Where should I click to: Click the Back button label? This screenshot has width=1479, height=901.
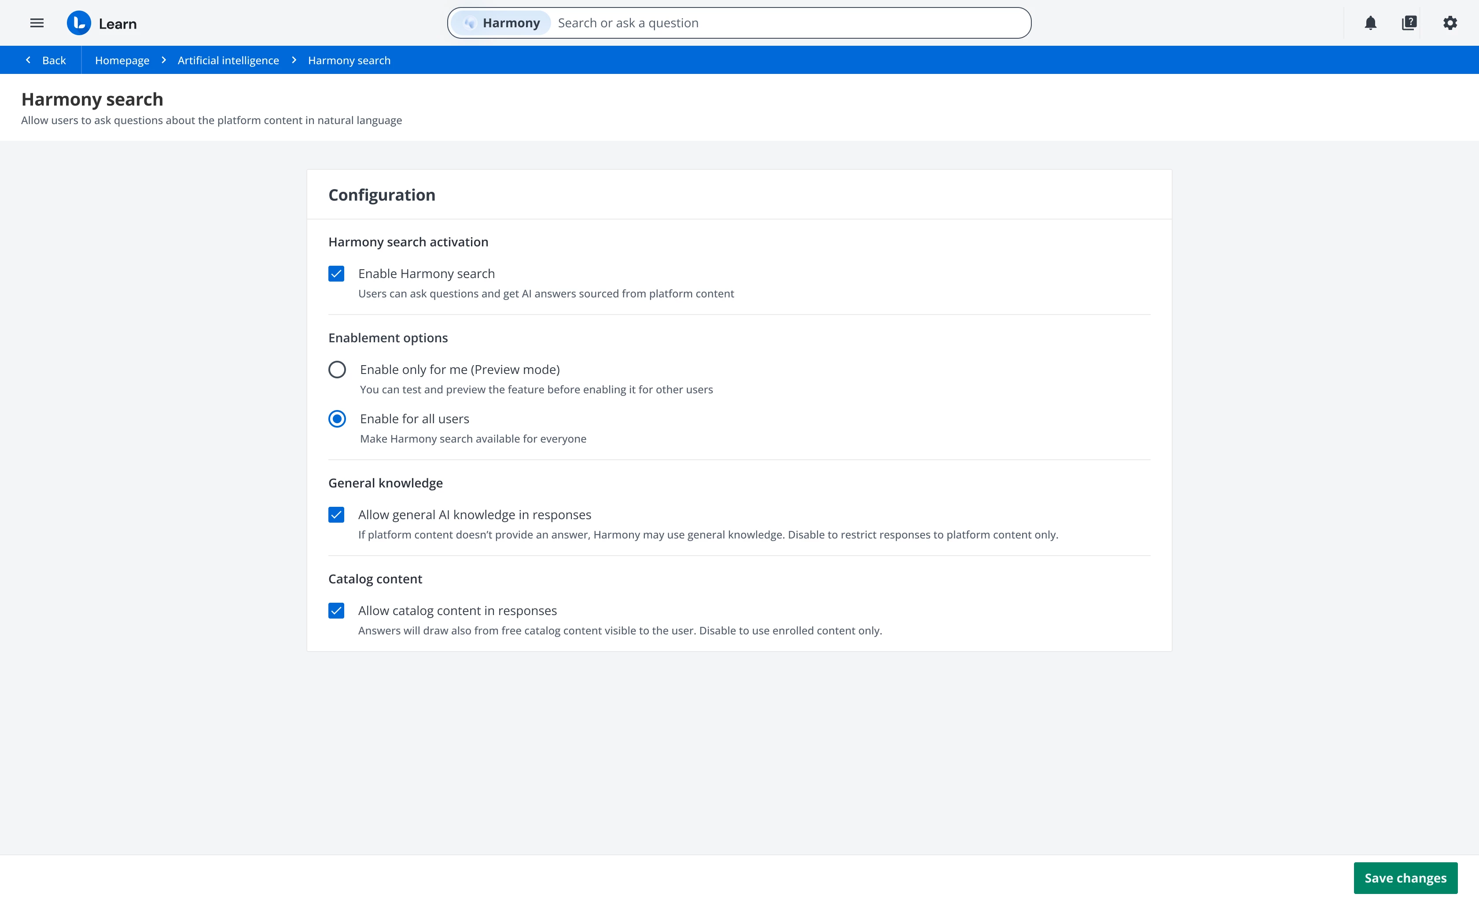tap(54, 61)
